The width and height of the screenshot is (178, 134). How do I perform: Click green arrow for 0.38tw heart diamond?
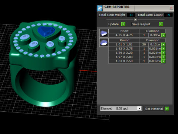tap(164, 35)
